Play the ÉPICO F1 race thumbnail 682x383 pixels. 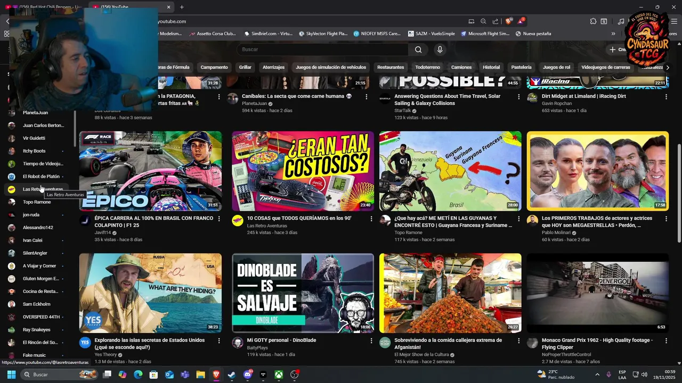(x=150, y=171)
